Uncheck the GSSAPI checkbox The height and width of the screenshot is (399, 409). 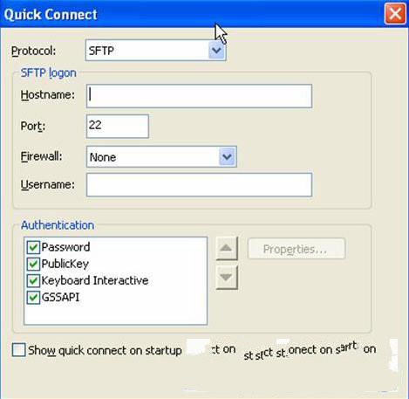click(x=33, y=298)
